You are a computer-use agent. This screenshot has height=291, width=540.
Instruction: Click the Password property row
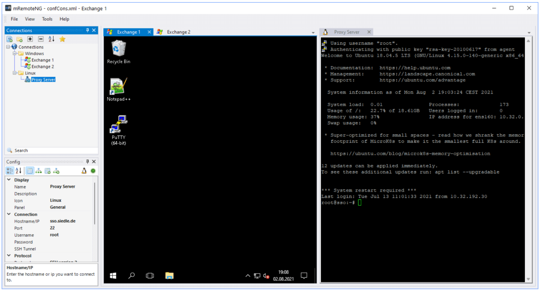click(49, 242)
